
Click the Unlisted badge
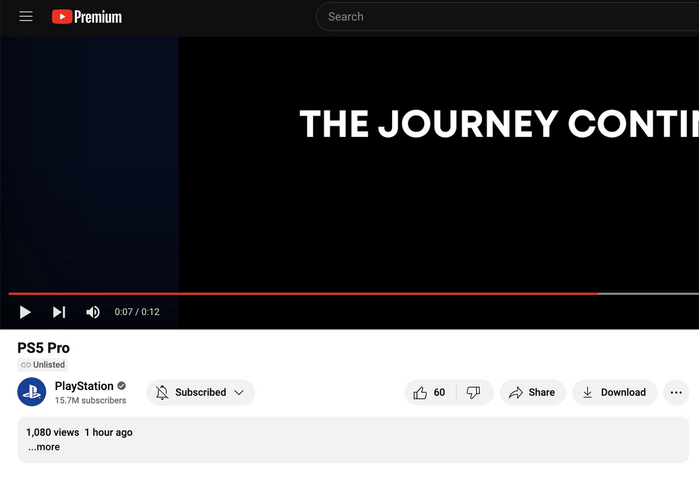pyautogui.click(x=43, y=365)
